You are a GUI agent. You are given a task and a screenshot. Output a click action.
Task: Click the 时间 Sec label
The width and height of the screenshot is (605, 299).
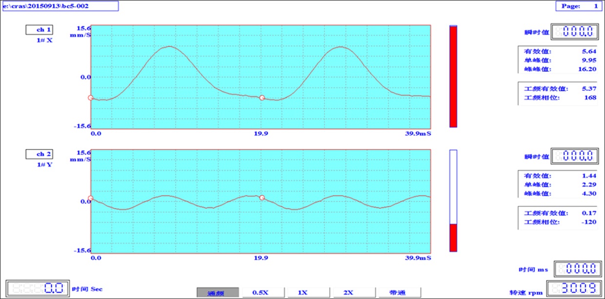tap(87, 289)
